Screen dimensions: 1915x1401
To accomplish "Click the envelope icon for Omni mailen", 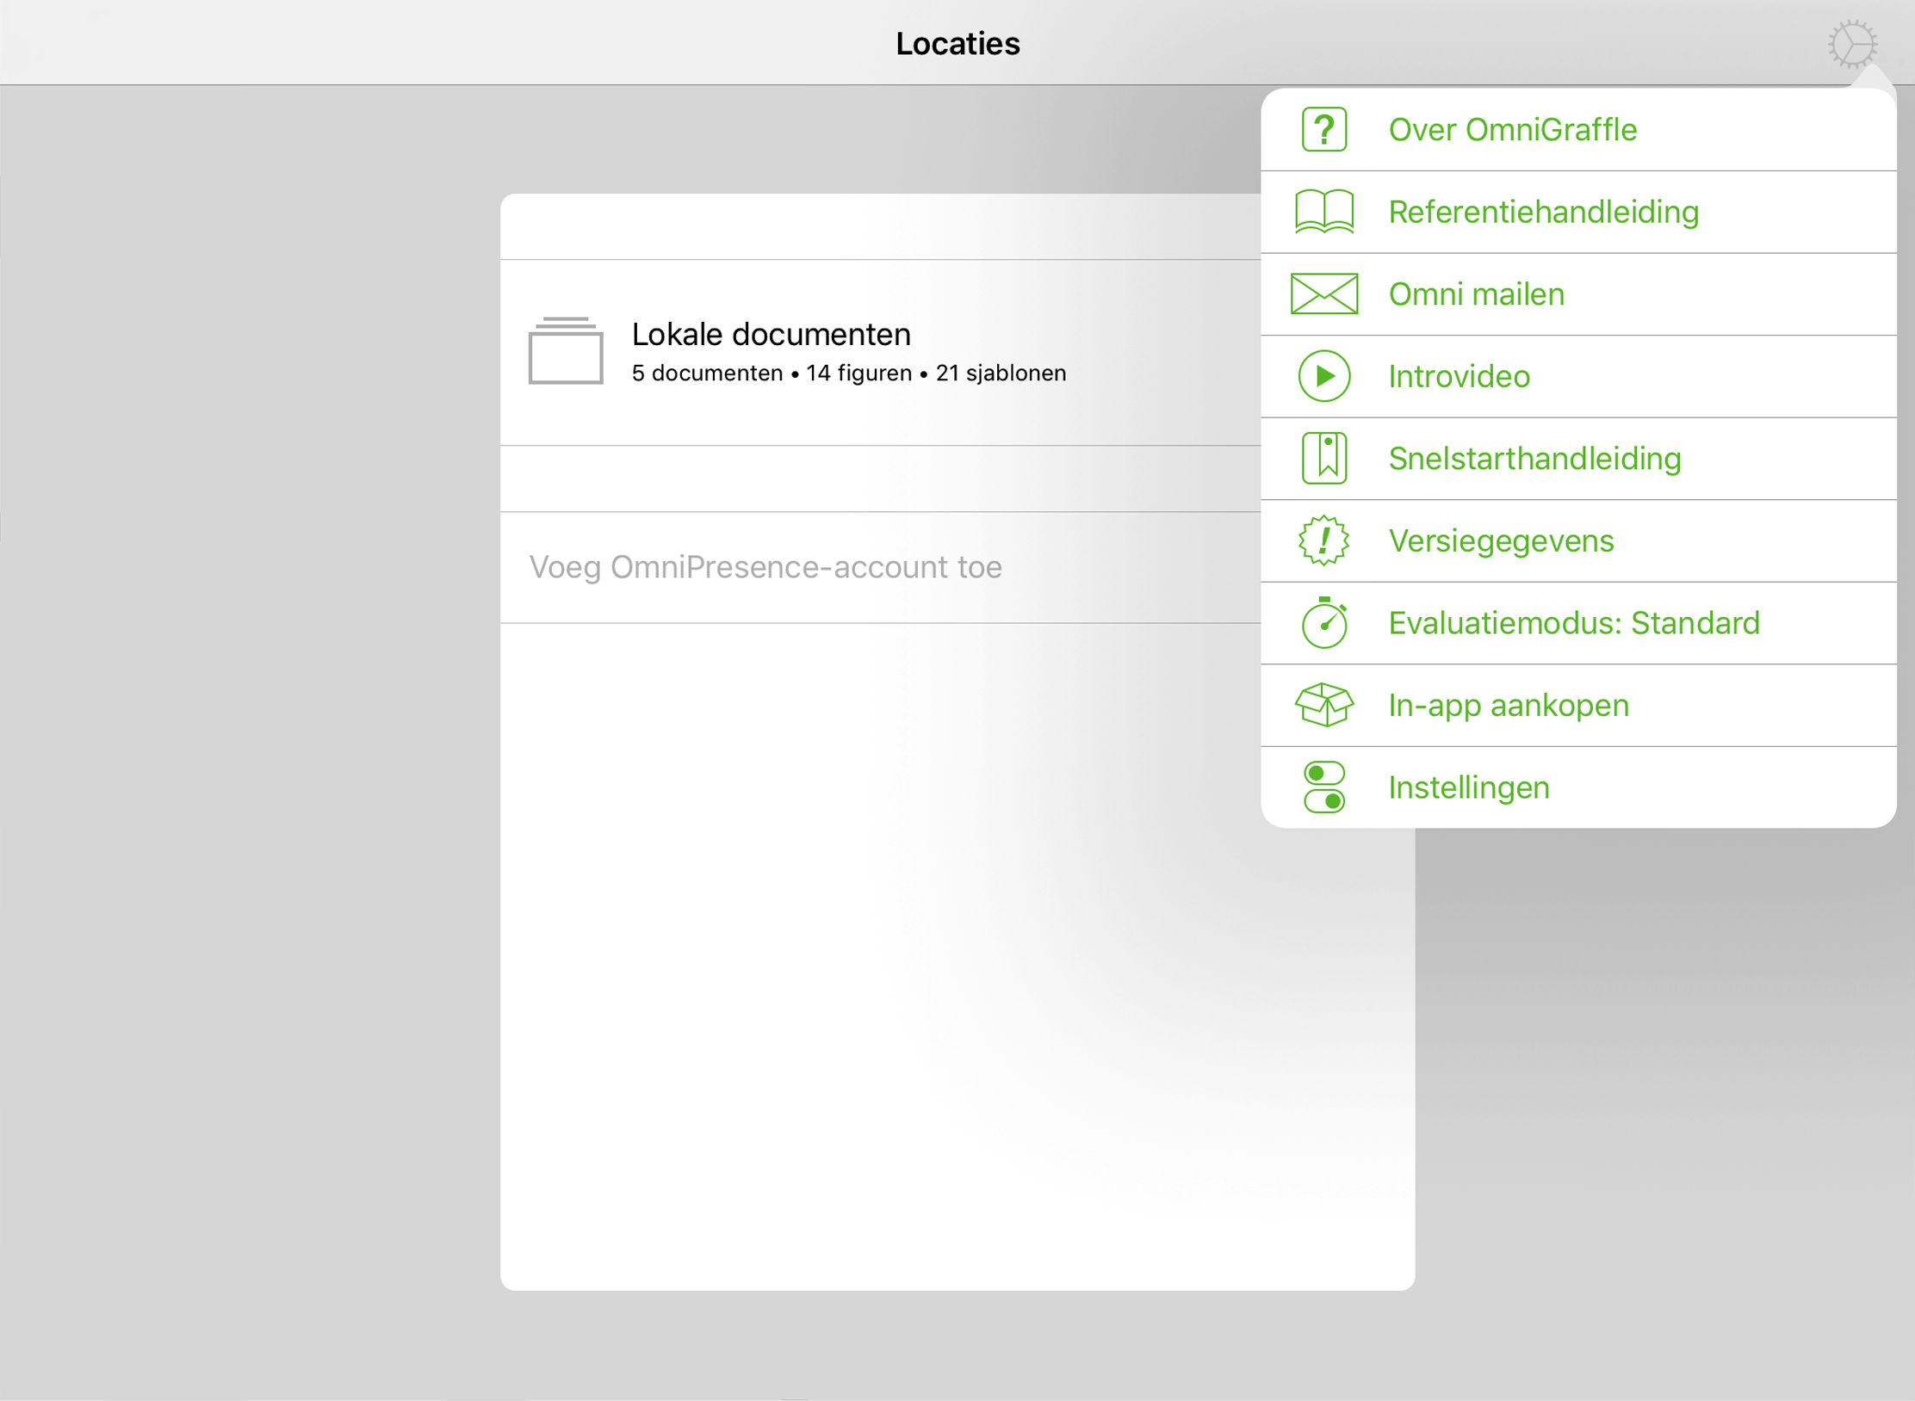I will [1323, 293].
